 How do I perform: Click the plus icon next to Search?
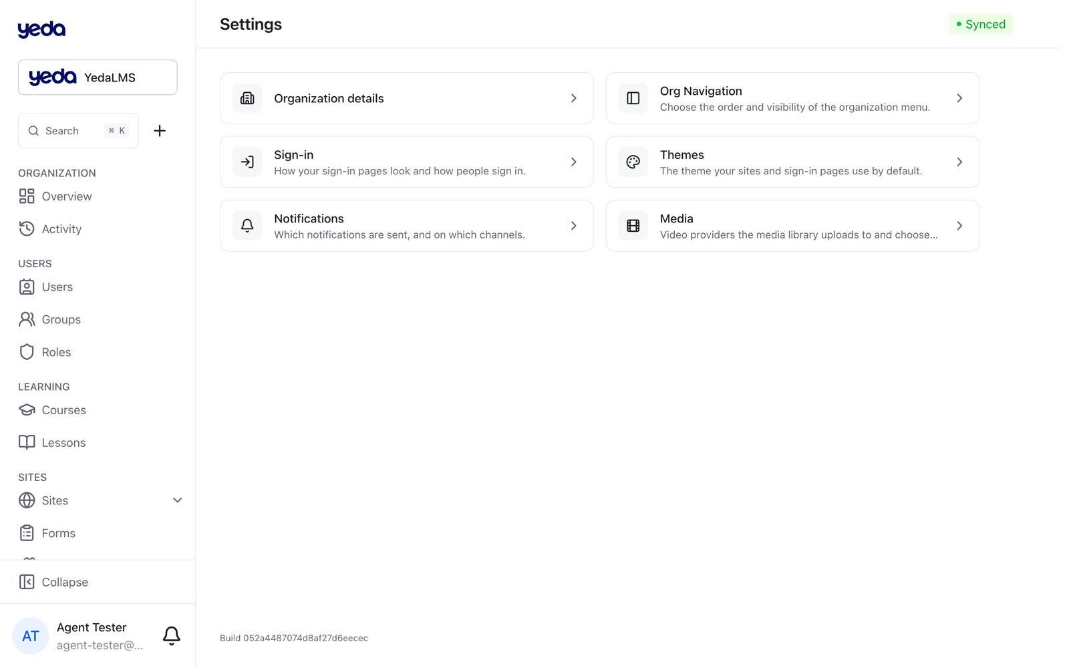click(160, 131)
